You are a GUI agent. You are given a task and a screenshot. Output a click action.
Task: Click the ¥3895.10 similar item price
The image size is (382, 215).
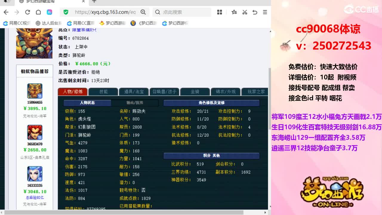point(35,109)
